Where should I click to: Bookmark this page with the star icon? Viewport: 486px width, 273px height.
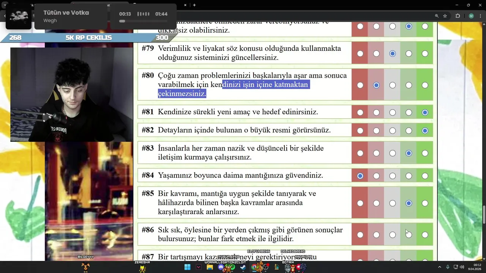click(445, 16)
